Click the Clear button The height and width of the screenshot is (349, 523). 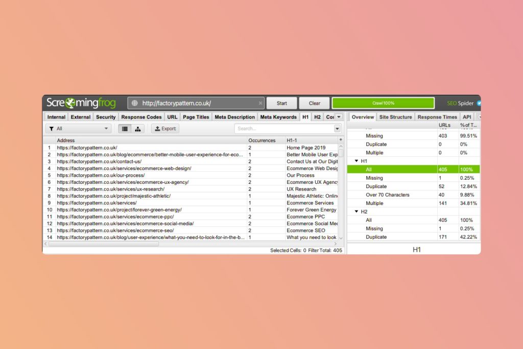315,103
